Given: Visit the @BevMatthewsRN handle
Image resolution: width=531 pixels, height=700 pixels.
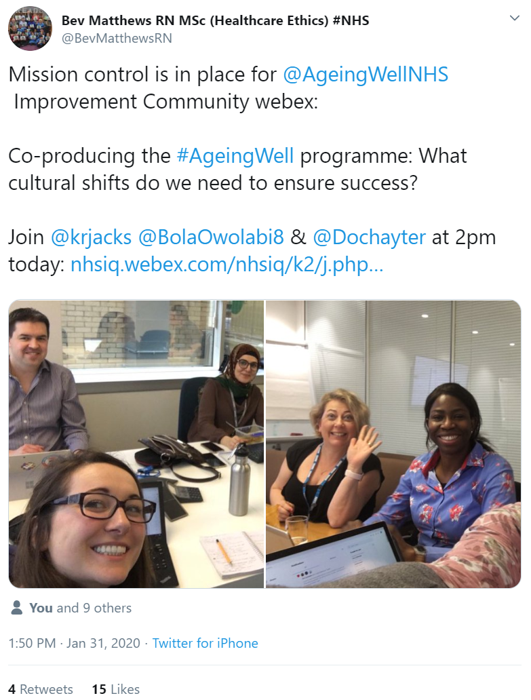Looking at the screenshot, I should click(117, 39).
